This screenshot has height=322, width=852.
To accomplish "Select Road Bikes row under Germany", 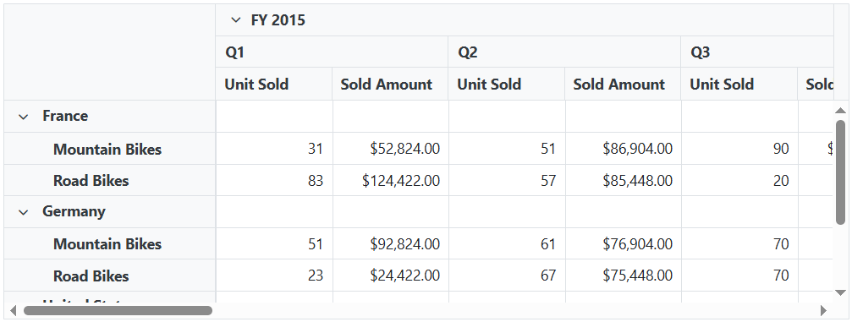I will 91,276.
